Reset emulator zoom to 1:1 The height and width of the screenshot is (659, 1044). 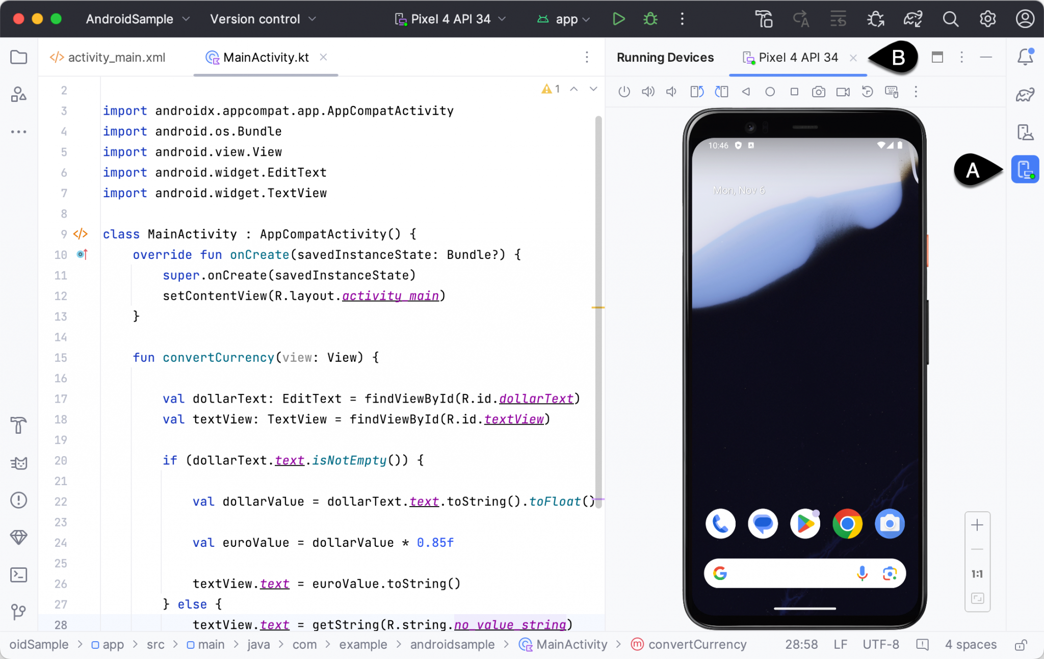click(x=976, y=574)
